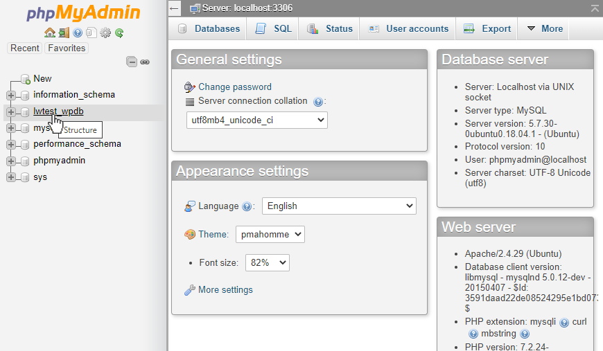
Task: Open the phpMyAdmin documentation help icon
Action: click(78, 33)
